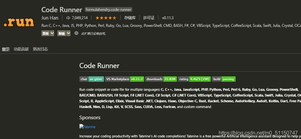Click the Code Runner README heading
The image size is (301, 139).
click(x=99, y=66)
